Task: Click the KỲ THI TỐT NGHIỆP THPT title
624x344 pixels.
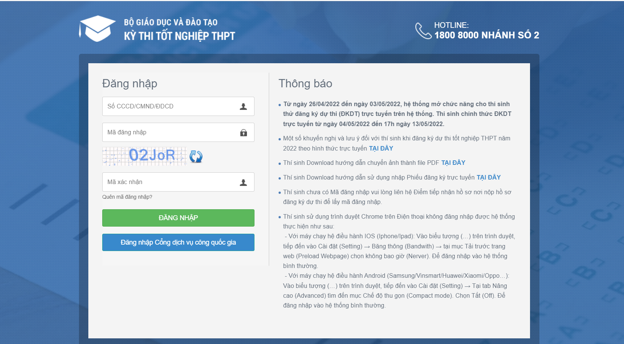Action: 179,36
